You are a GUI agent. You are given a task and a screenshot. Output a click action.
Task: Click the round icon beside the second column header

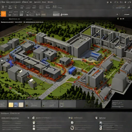(33, 118)
